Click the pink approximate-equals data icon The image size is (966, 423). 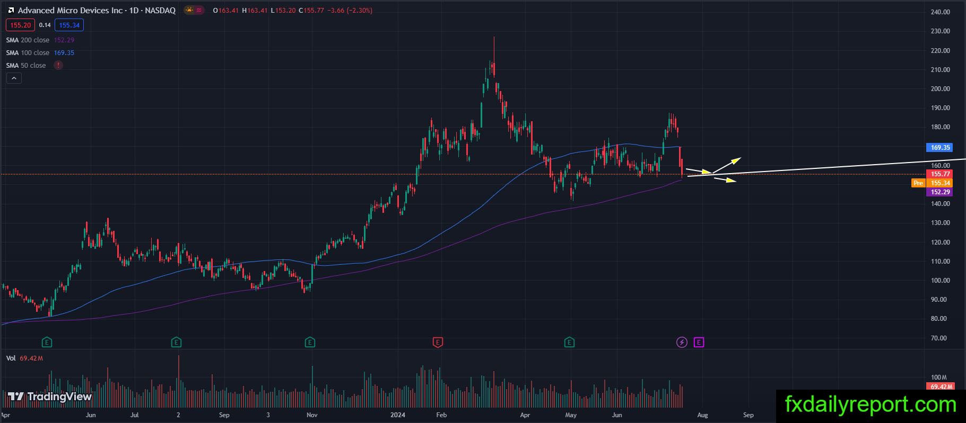[199, 10]
